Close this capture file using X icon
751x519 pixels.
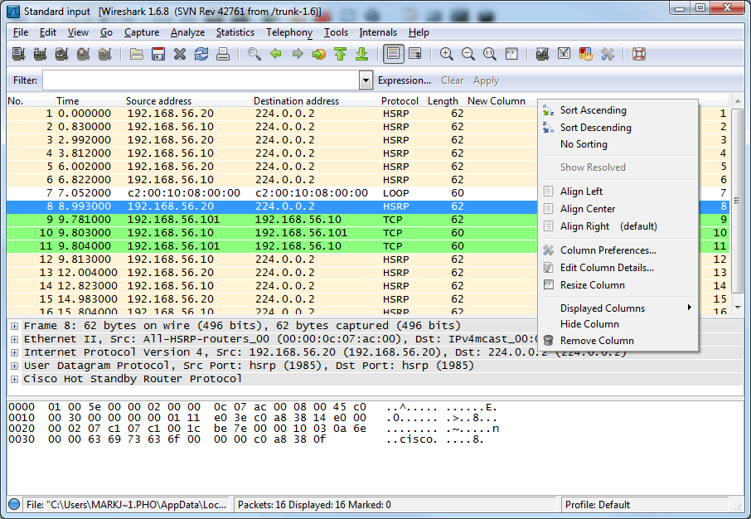180,54
